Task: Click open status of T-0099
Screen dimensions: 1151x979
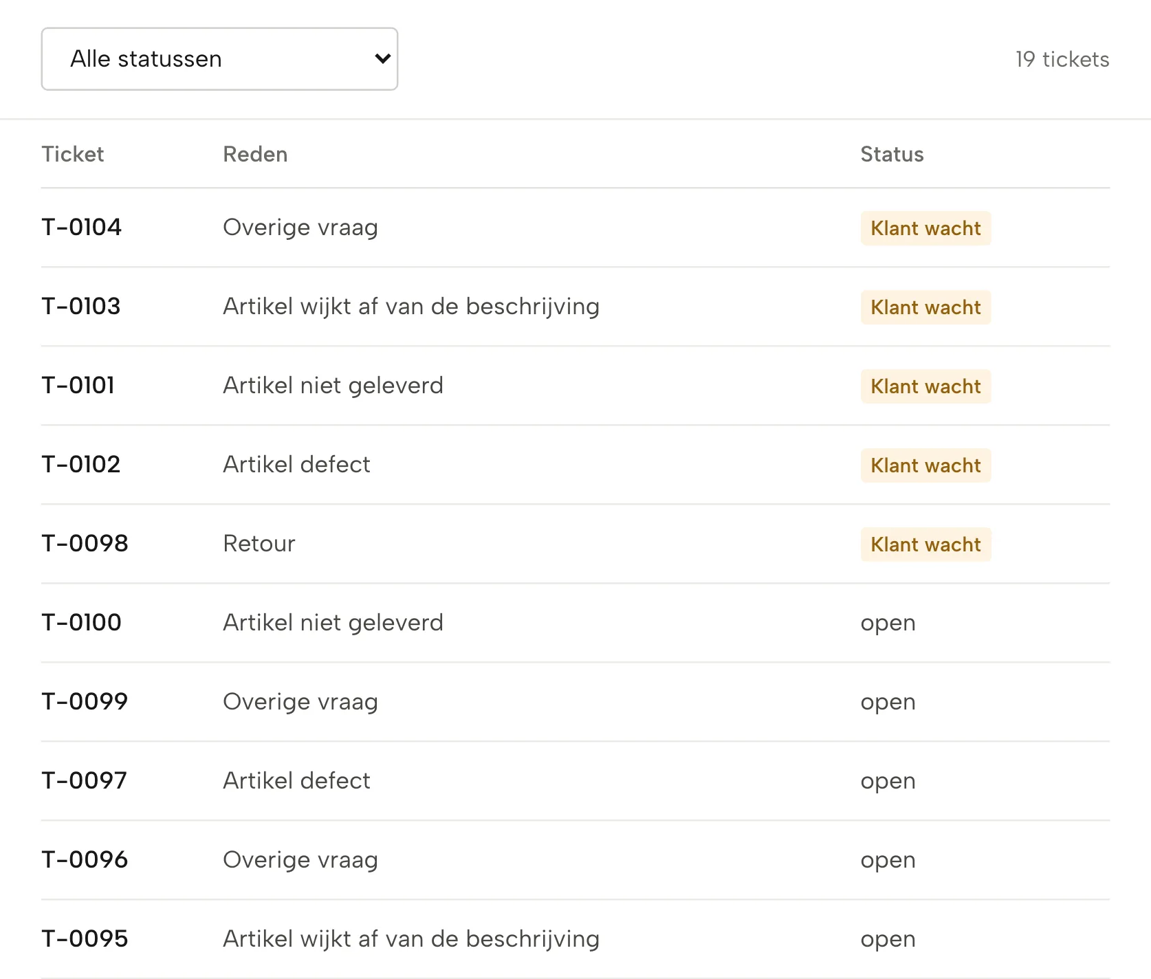Action: 888,703
